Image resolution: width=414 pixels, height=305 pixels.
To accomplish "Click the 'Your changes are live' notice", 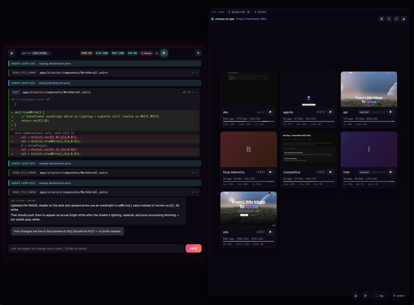I will tap(68, 231).
